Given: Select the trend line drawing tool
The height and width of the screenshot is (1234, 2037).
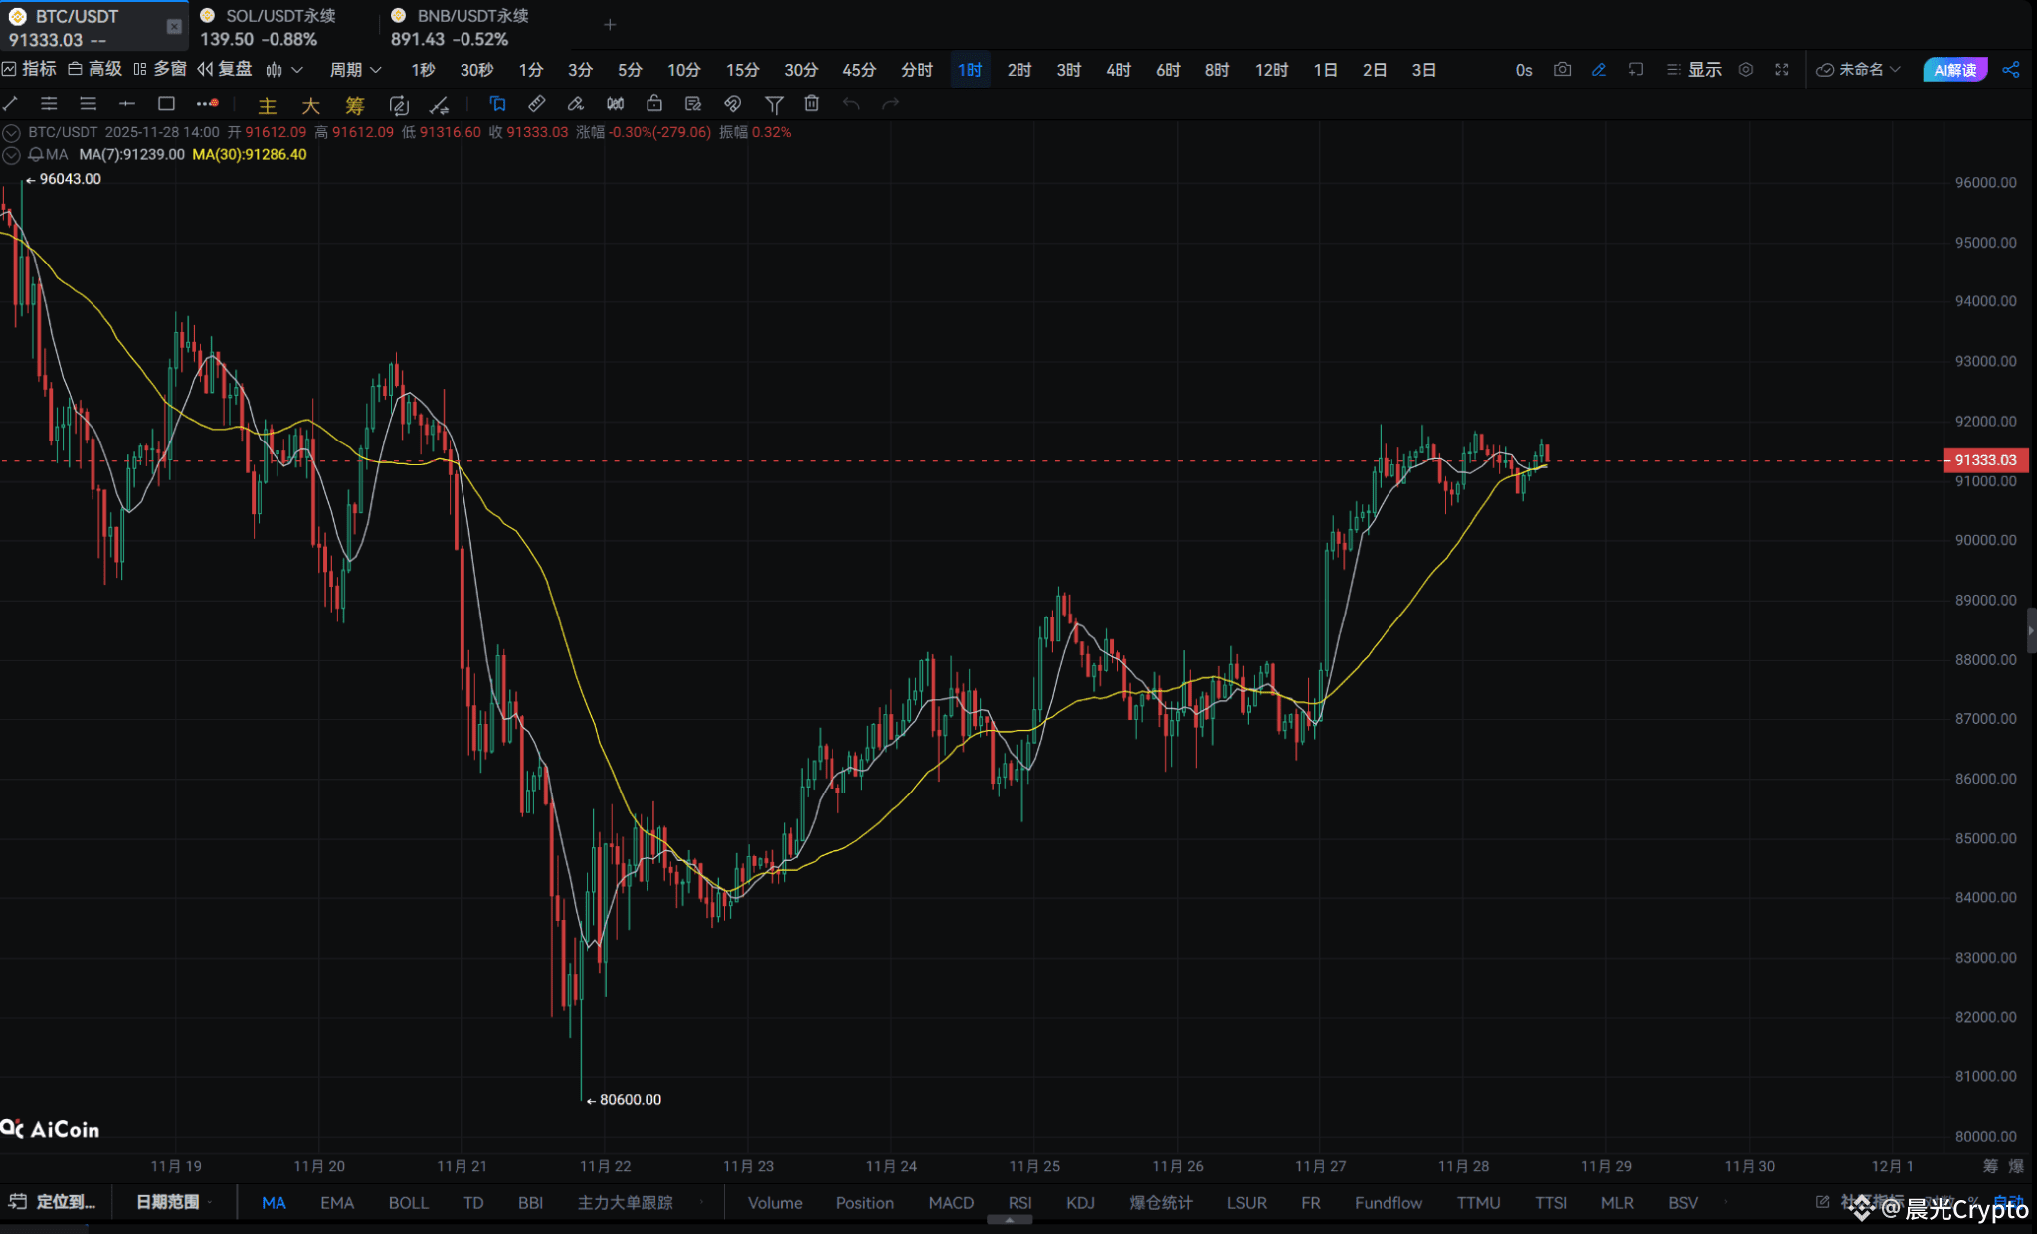Looking at the screenshot, I should coord(11,104).
